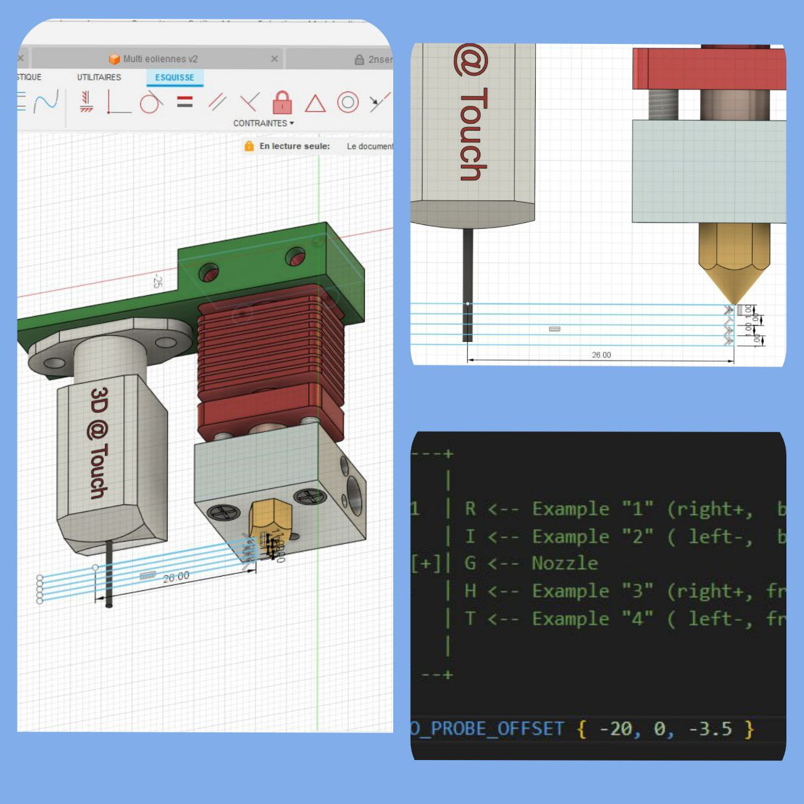Select the blue Spline curve tool
Image resolution: width=804 pixels, height=804 pixels.
click(46, 102)
